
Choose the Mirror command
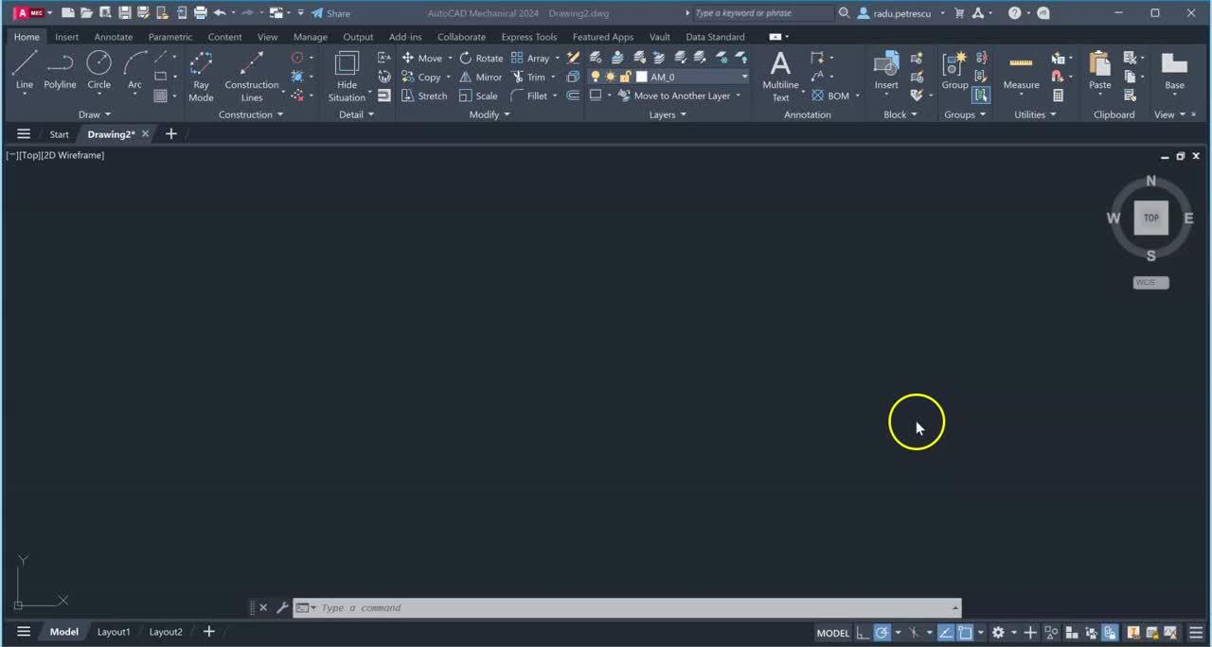pyautogui.click(x=480, y=77)
